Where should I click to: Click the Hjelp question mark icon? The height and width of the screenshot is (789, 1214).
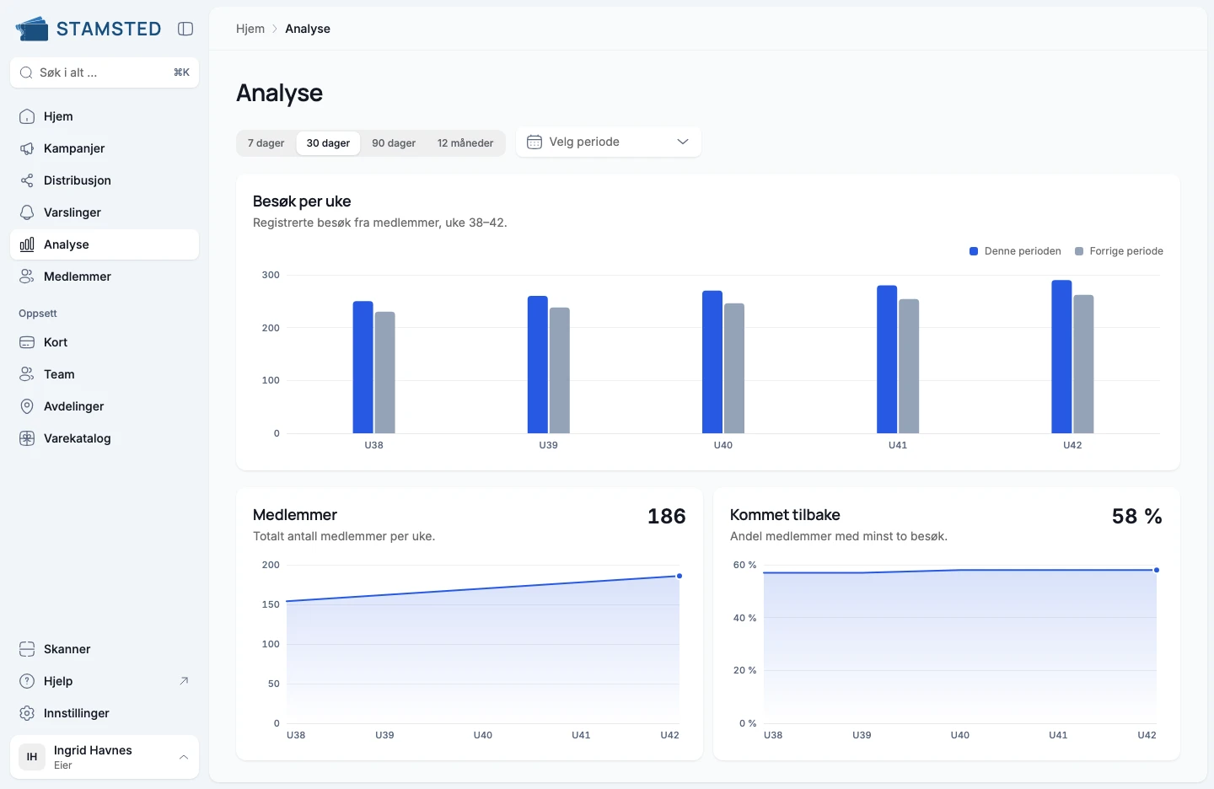click(x=27, y=681)
